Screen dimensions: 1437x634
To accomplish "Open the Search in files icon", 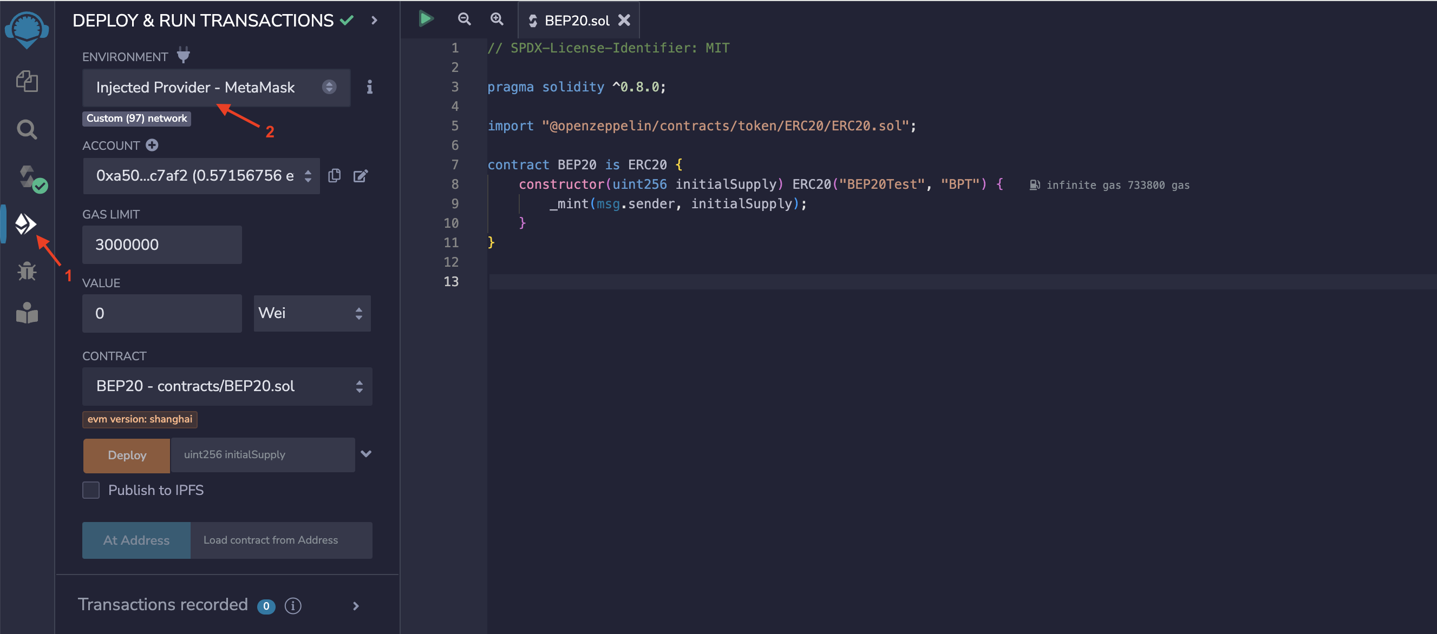I will click(x=26, y=129).
